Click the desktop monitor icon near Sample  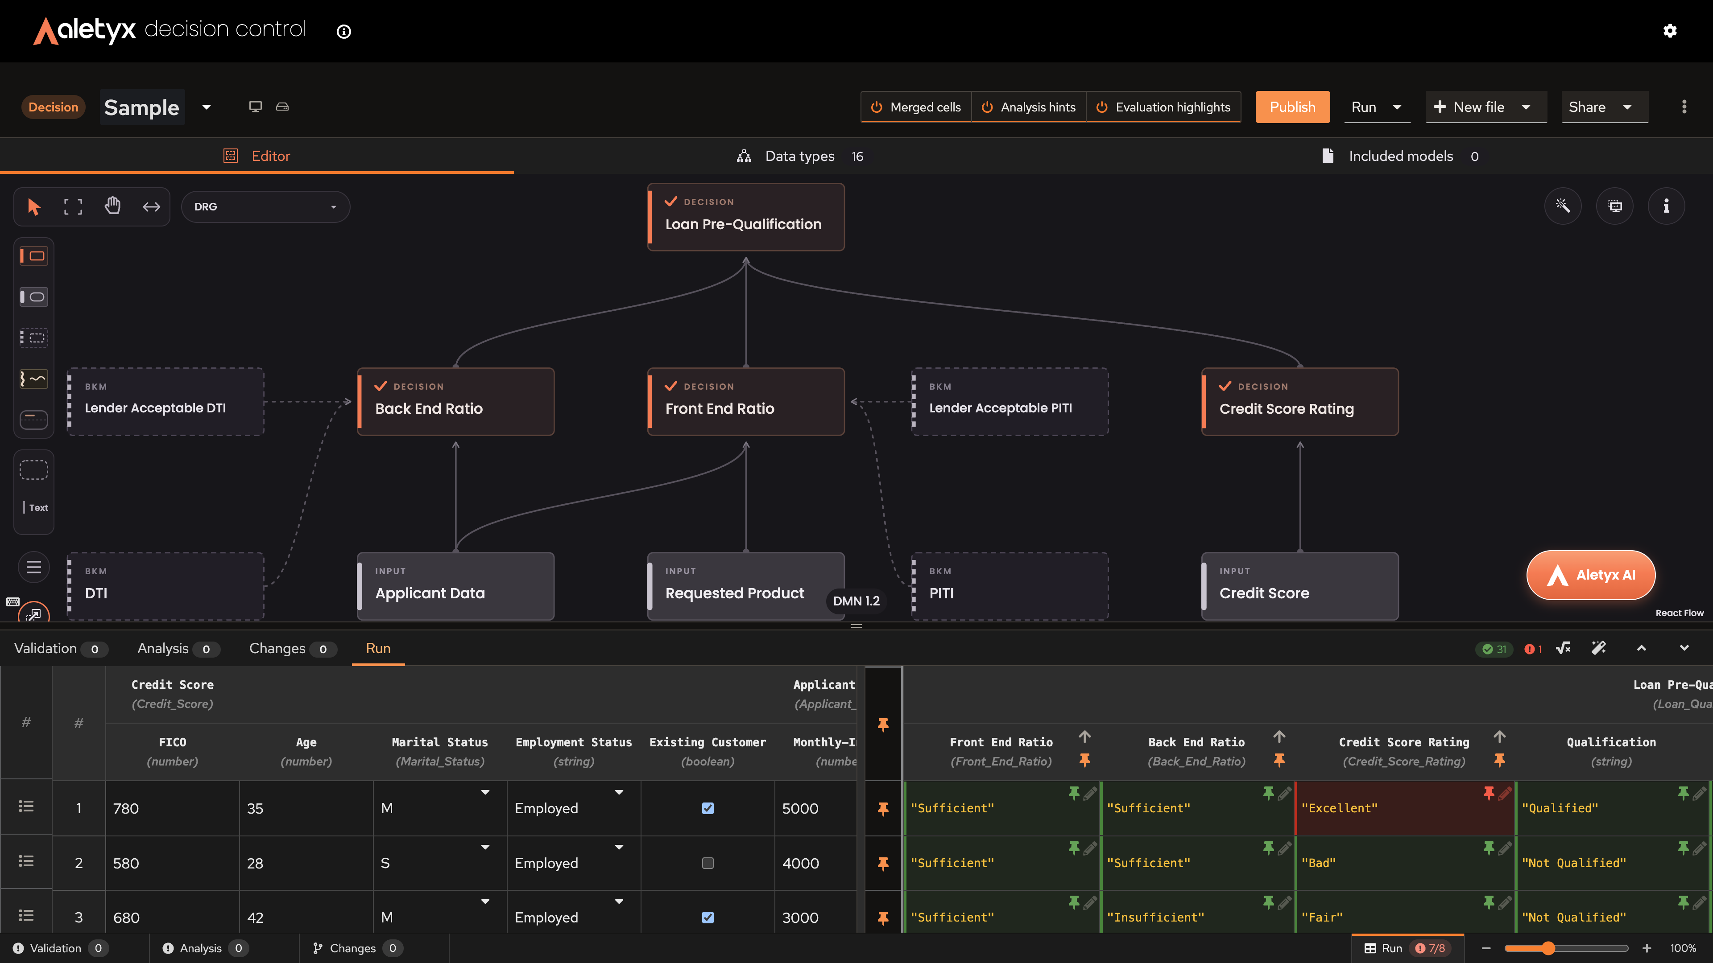[255, 107]
